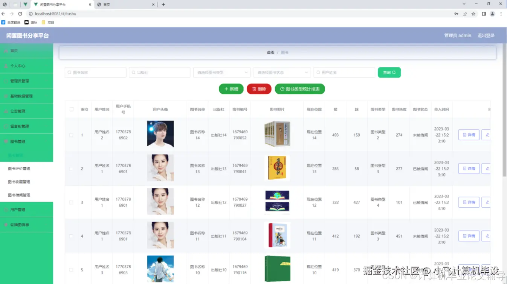Expand the 基础数据管理 sidebar menu
The width and height of the screenshot is (507, 284).
pos(26,96)
